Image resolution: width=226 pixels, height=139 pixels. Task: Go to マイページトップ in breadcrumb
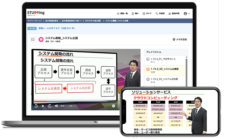coord(35,21)
